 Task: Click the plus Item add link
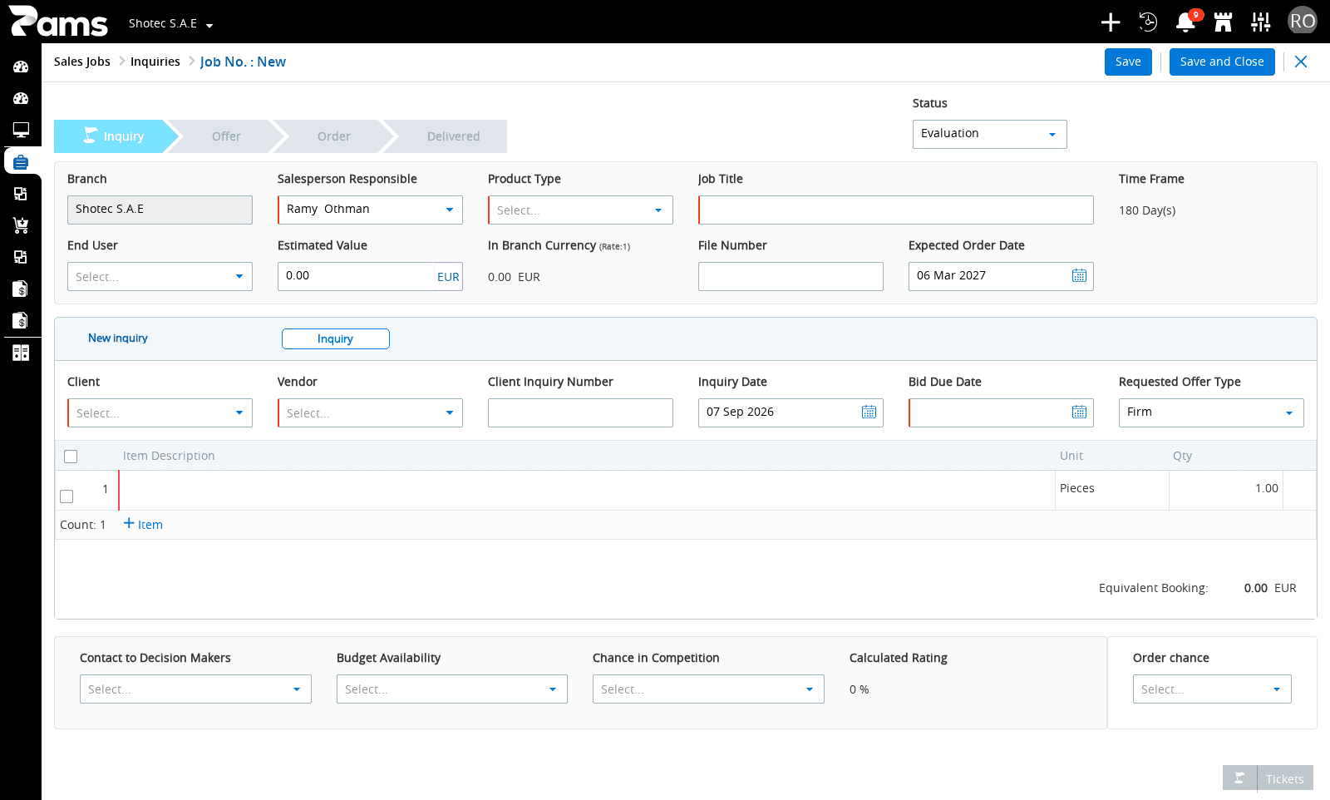coord(143,524)
